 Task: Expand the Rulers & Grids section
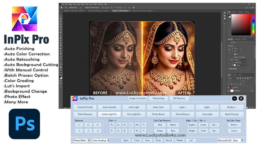click(228, 69)
